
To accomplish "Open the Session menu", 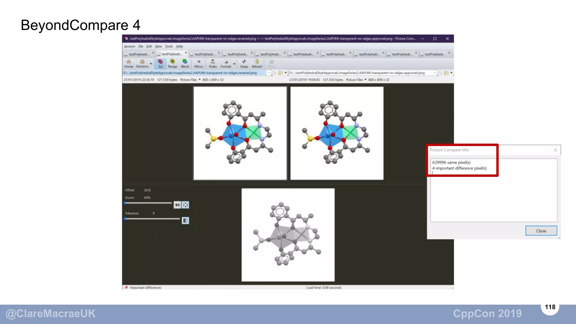I will click(x=130, y=46).
